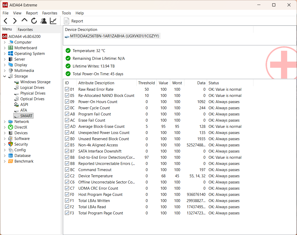297x235 pixels.
Task: Uncheck the Total LBAs Written checkbox
Action: tap(67, 201)
